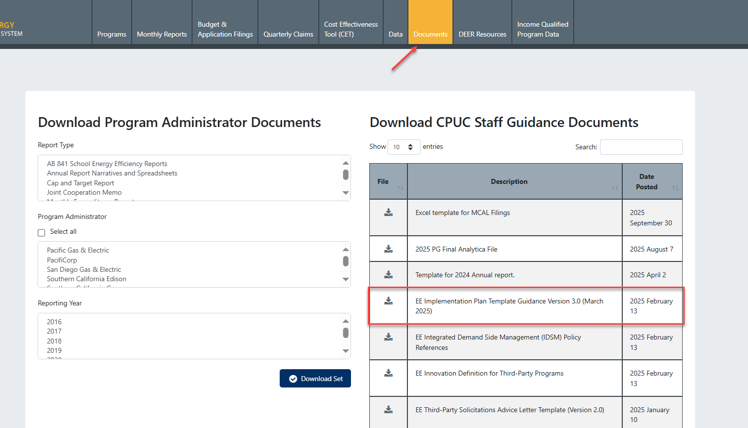Select PacifiCorp administrator
This screenshot has width=748, height=428.
[62, 260]
